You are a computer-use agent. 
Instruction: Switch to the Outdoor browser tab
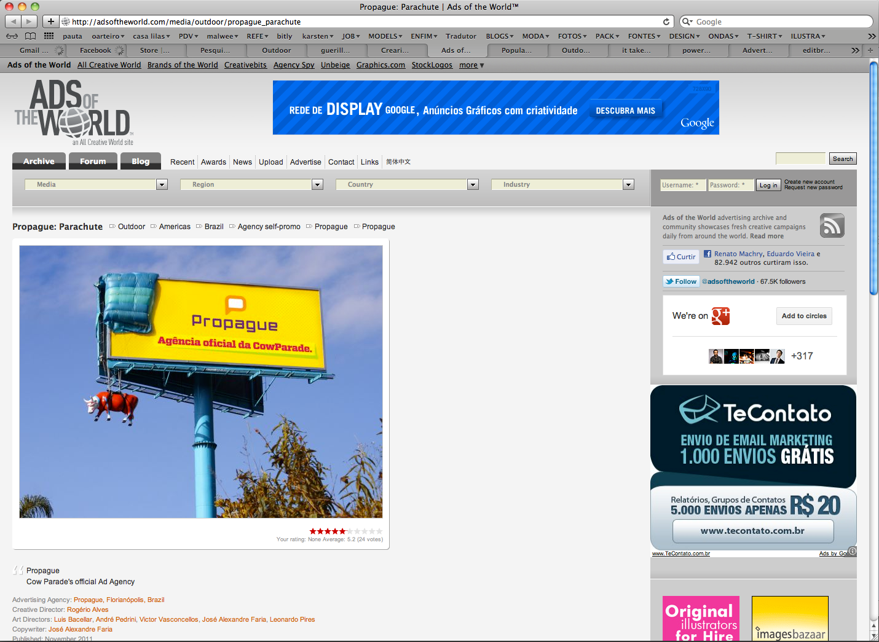tap(277, 50)
